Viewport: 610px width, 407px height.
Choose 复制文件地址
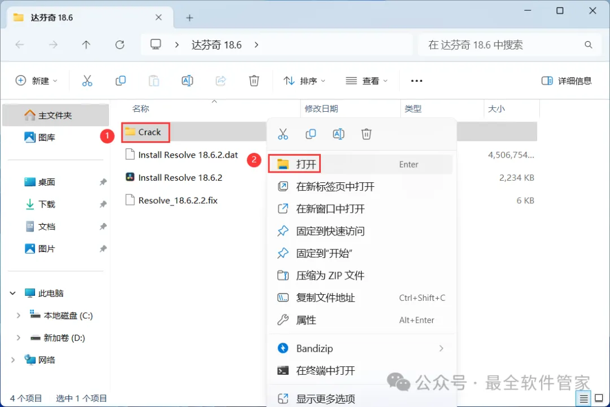(360, 297)
